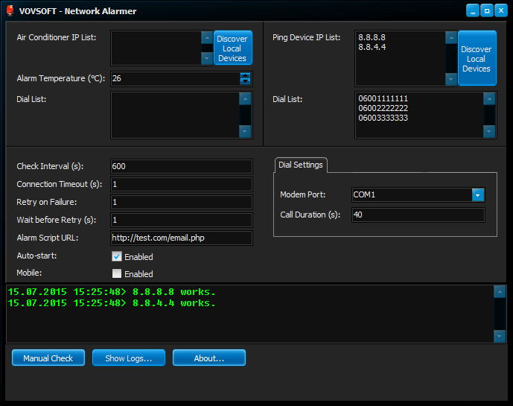Screen dimensions: 513x406
Task: Click the Alarm Script URL field
Action: [181, 238]
